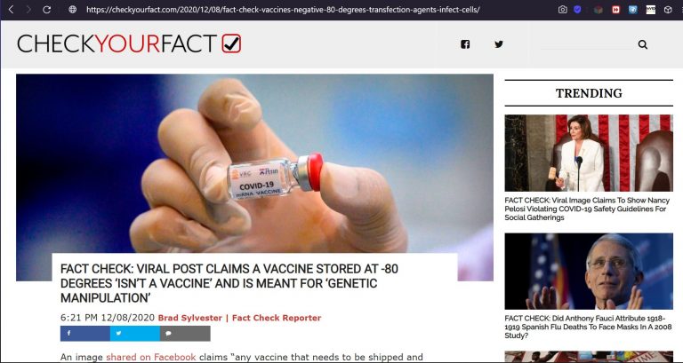This screenshot has width=683, height=363.
Task: Click the red fast-forward extension icon
Action: pyautogui.click(x=616, y=9)
